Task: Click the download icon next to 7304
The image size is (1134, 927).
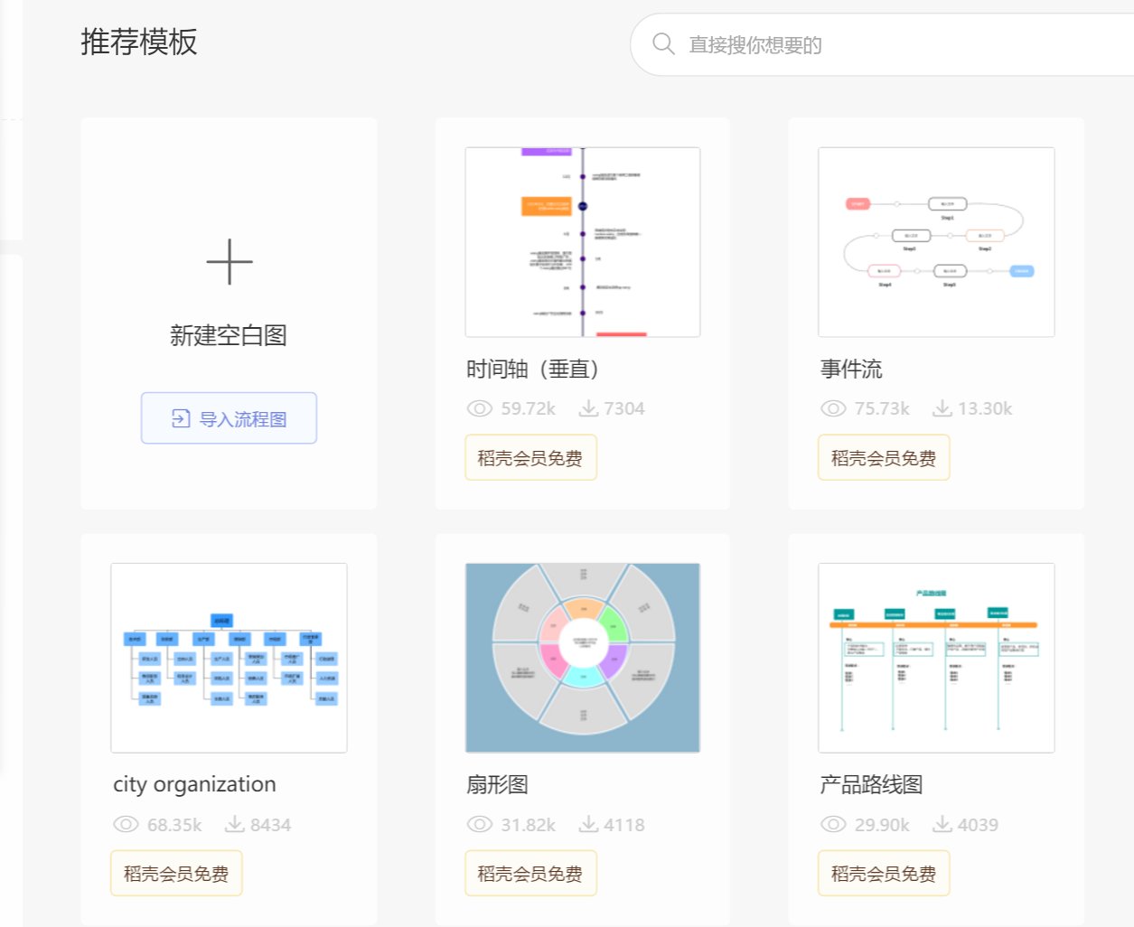Action: 586,407
